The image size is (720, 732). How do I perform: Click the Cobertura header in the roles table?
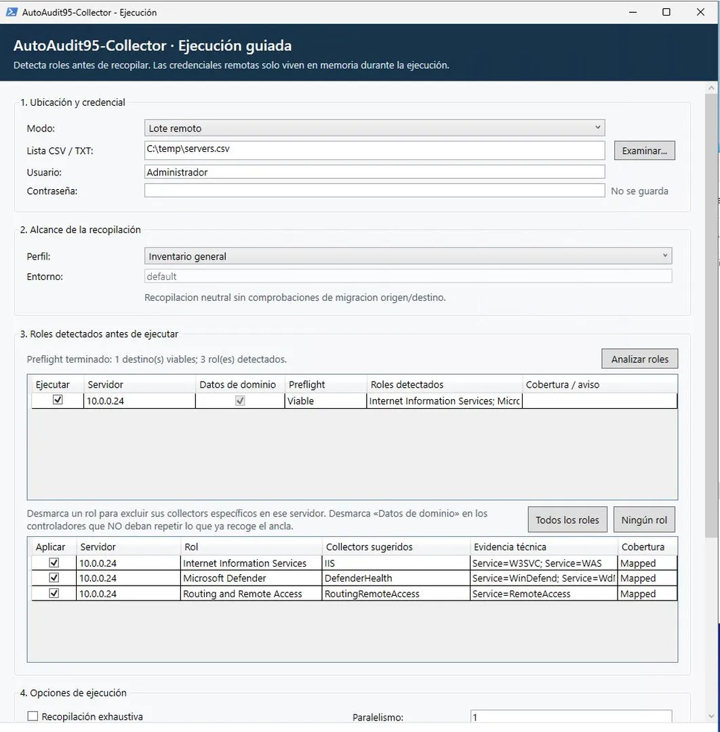647,547
